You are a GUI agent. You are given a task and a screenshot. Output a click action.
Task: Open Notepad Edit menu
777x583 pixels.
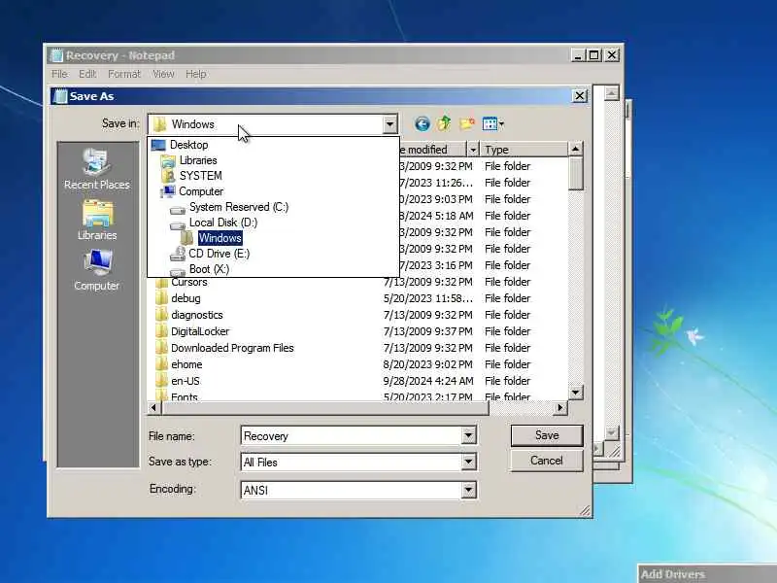(87, 74)
